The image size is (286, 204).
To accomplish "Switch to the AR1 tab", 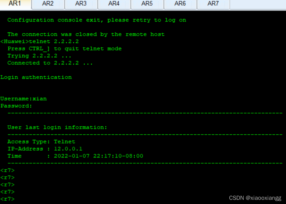I will [15, 4].
